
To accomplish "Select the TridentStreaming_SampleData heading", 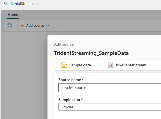I will click(x=91, y=53).
